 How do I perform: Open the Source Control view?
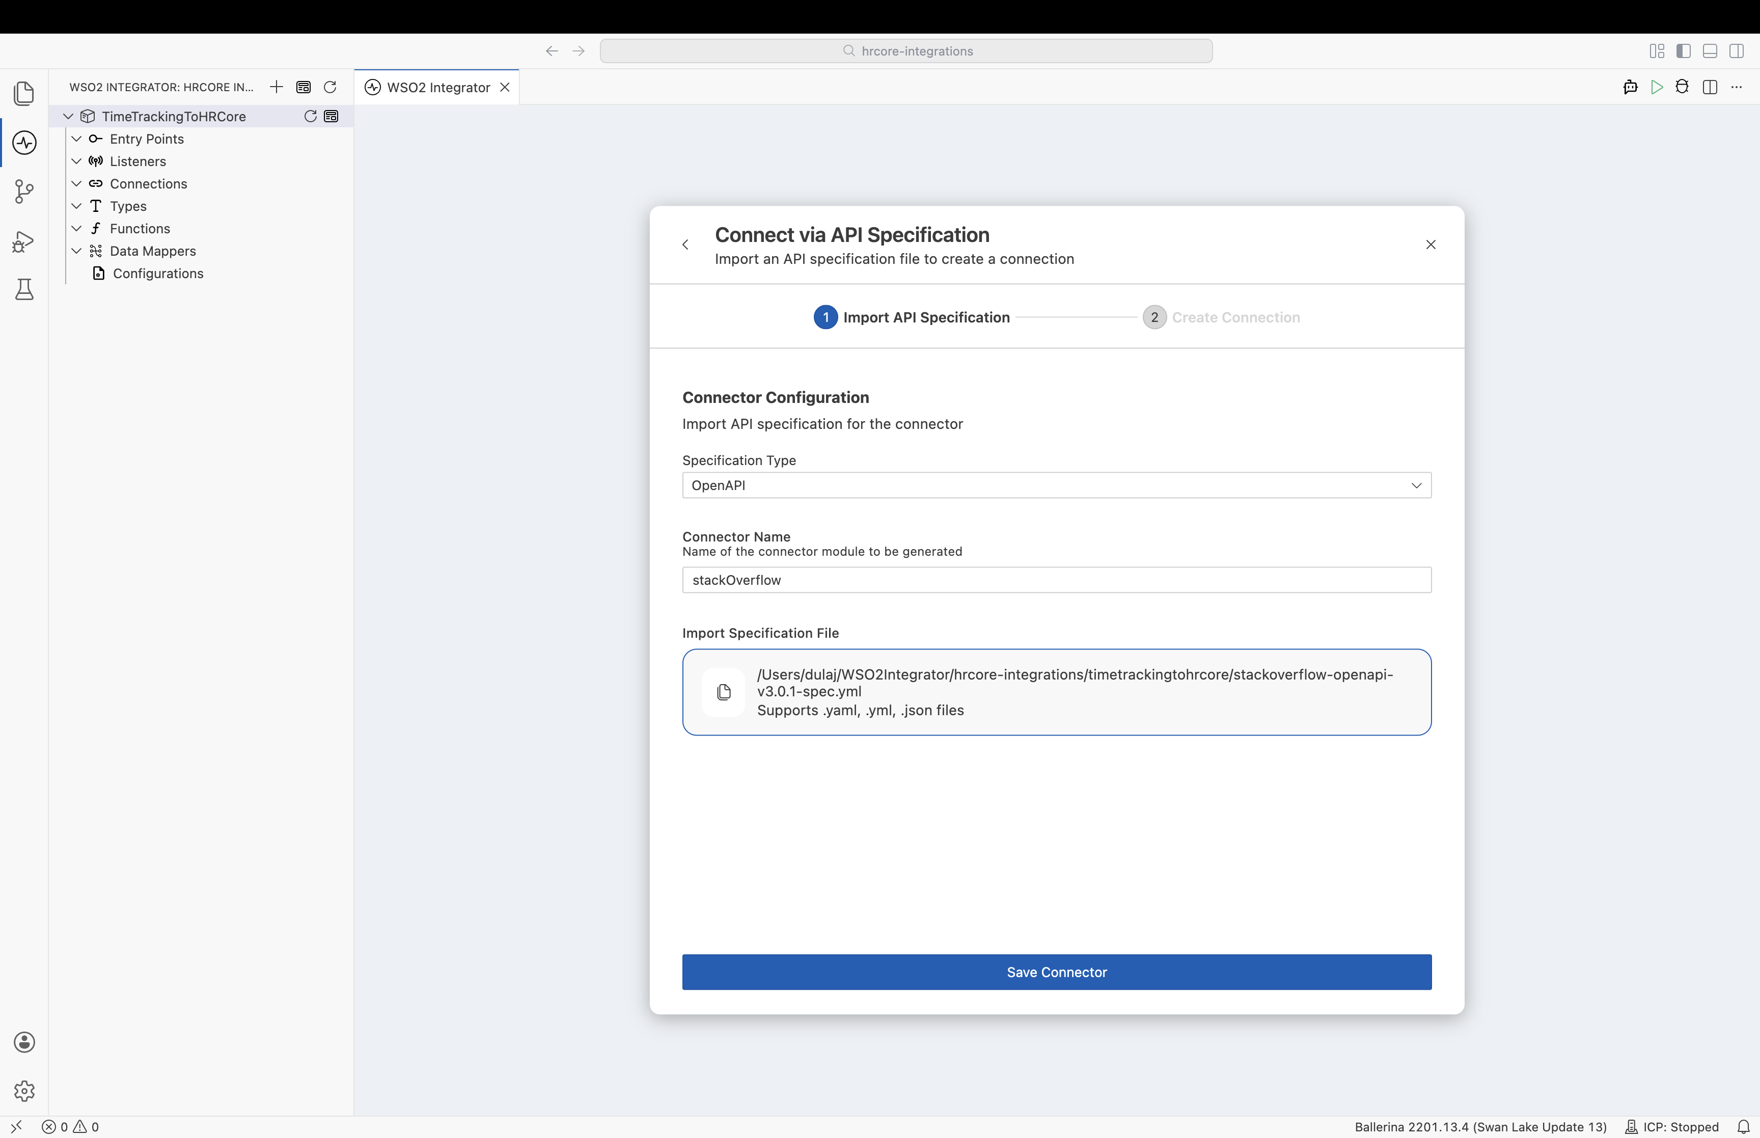[x=24, y=192]
